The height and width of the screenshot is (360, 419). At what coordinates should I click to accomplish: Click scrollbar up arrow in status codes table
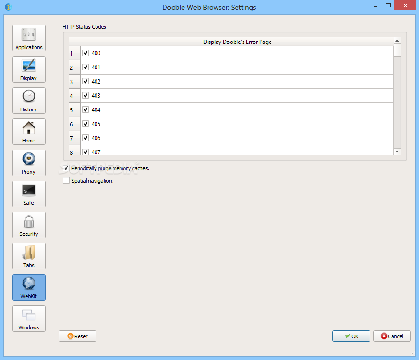pyautogui.click(x=397, y=41)
